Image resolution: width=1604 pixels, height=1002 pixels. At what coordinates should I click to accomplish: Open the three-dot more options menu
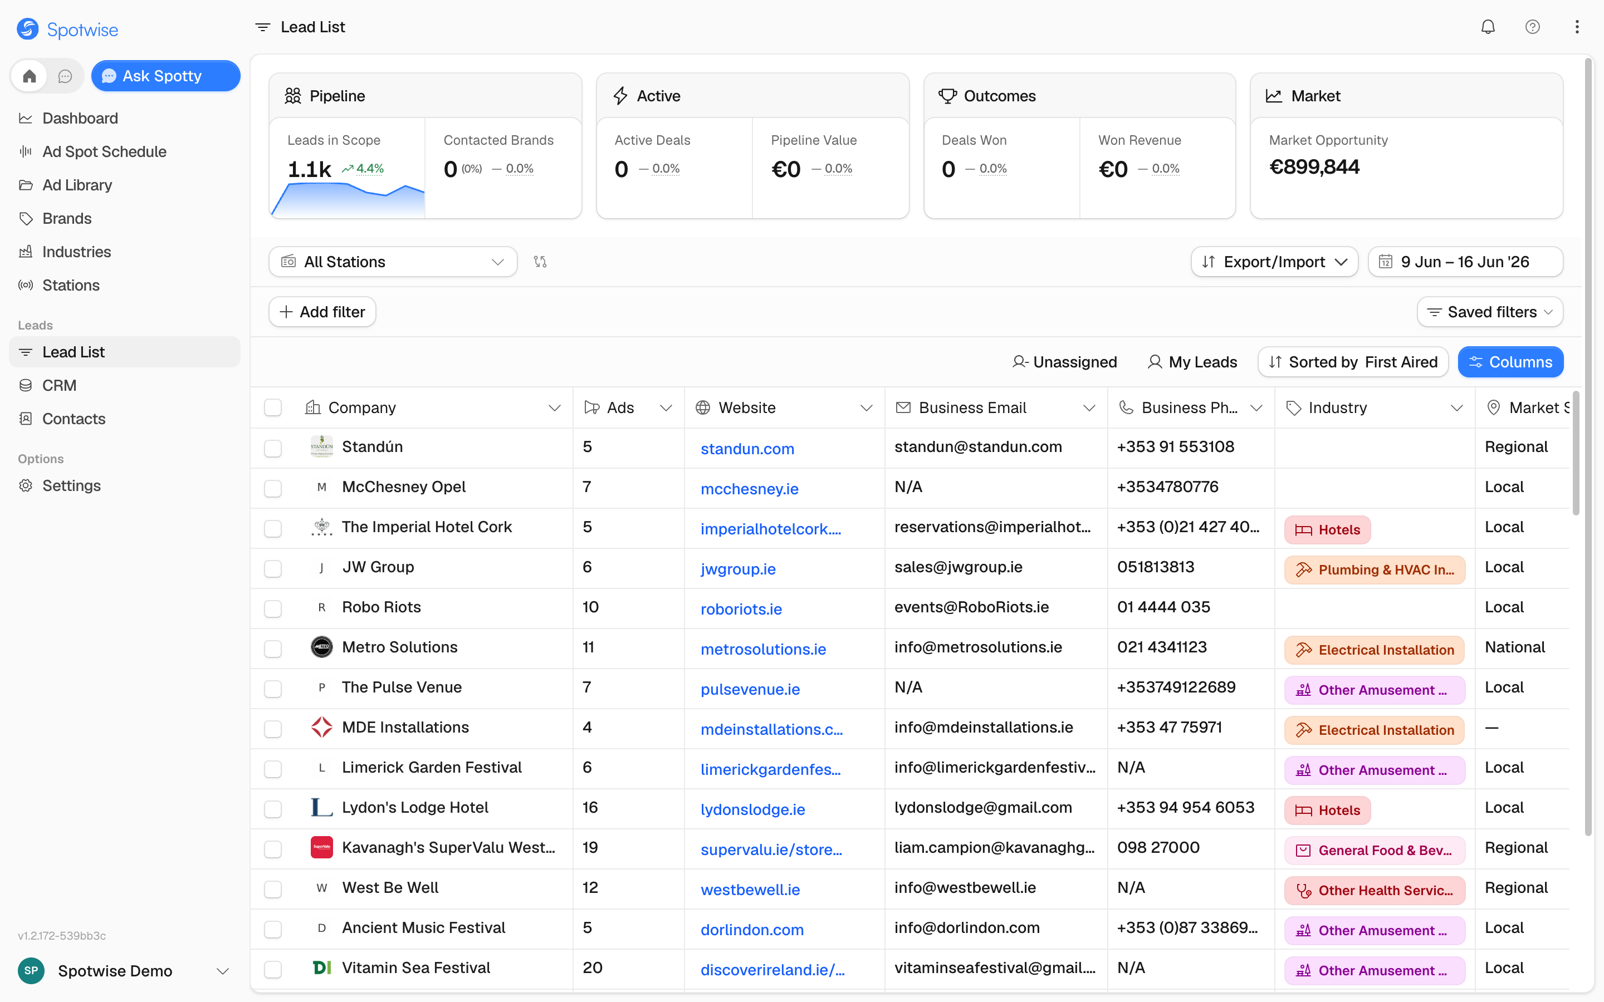[1577, 27]
